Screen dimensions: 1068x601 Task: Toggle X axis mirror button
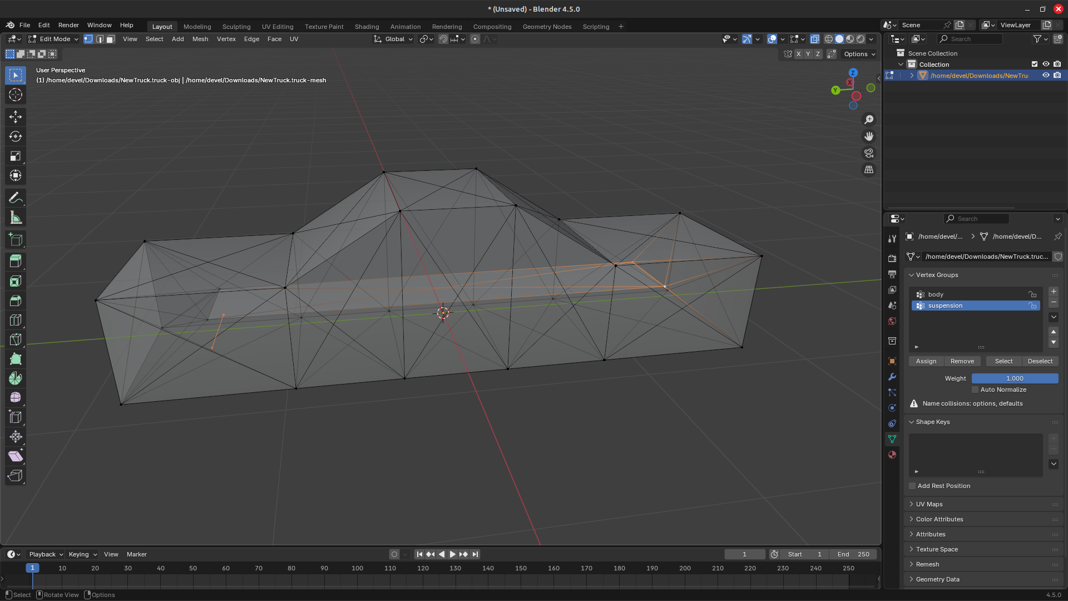click(798, 54)
